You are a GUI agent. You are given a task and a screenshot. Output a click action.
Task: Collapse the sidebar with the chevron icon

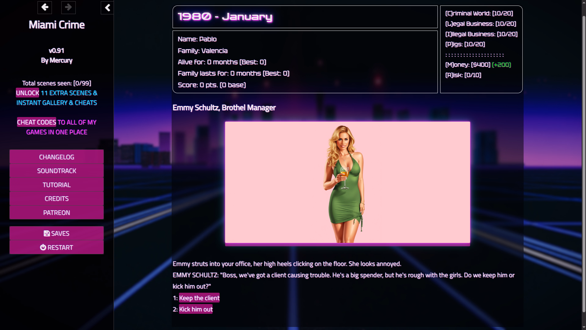[107, 8]
